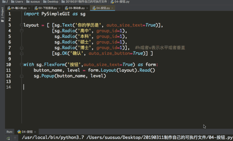Click the Python run icon beside 04-按钮
This screenshot has width=233, height=141.
[x=19, y=132]
